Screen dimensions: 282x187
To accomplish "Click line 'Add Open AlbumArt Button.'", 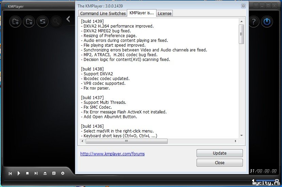I will [109, 117].
